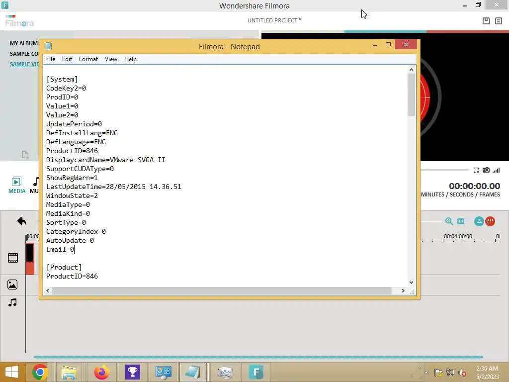Open the SAMPLE VIDEO link in sidebar
The height and width of the screenshot is (382, 509).
pos(24,64)
